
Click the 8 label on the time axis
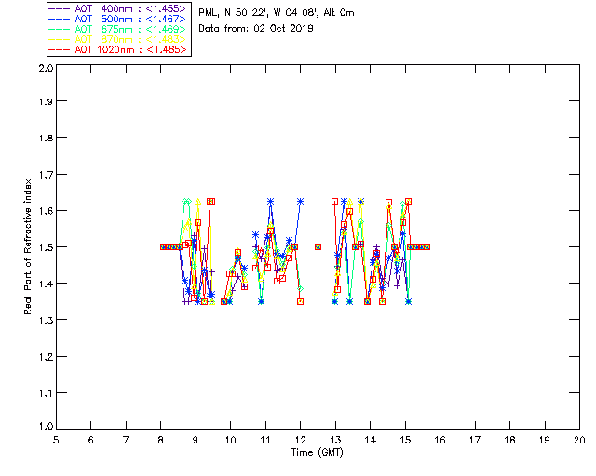161,440
